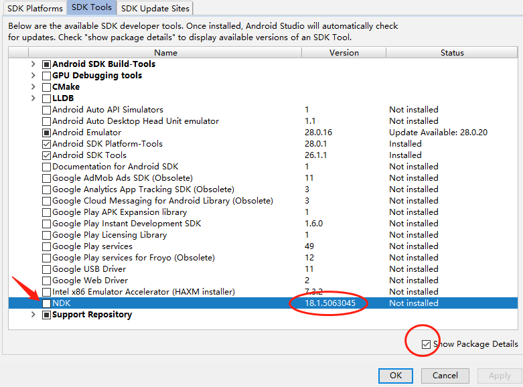Select version 49 of Google Play services

click(309, 246)
